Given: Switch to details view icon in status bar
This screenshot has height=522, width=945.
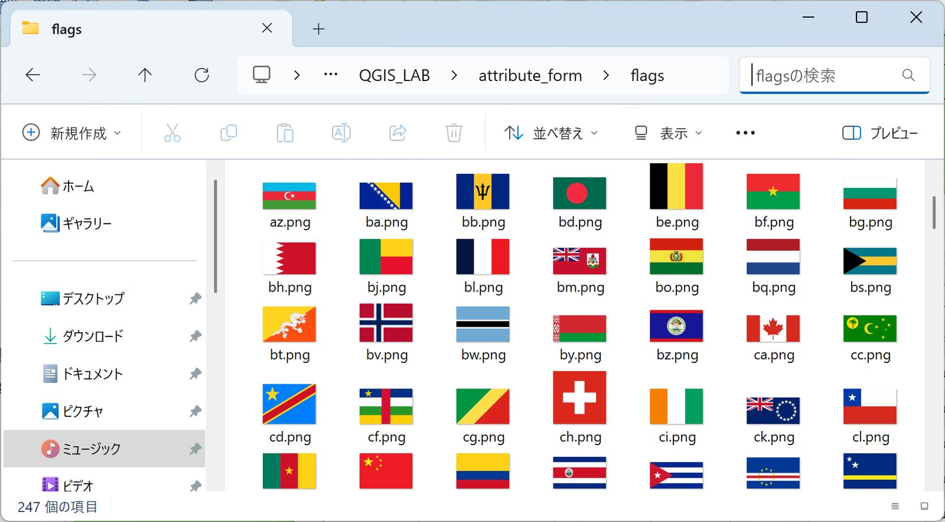Looking at the screenshot, I should coord(895,506).
